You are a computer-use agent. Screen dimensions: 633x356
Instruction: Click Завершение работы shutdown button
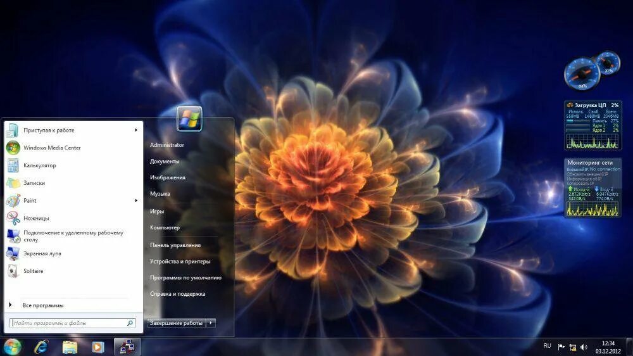(x=177, y=323)
